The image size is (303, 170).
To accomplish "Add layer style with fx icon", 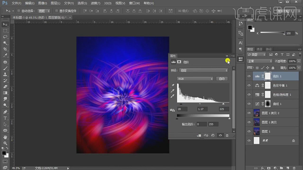I will 262,168.
